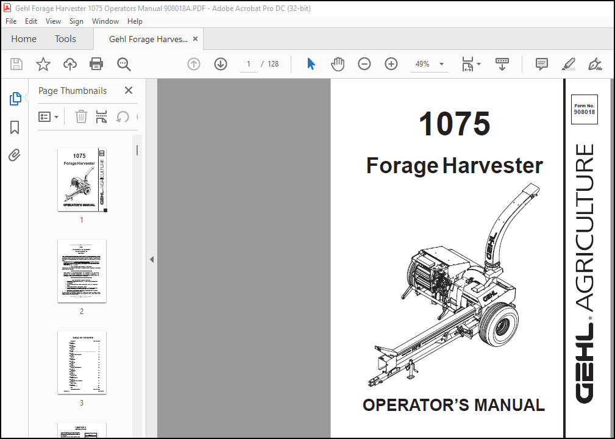Zoom out with minus icon
615x439 pixels.
click(364, 64)
